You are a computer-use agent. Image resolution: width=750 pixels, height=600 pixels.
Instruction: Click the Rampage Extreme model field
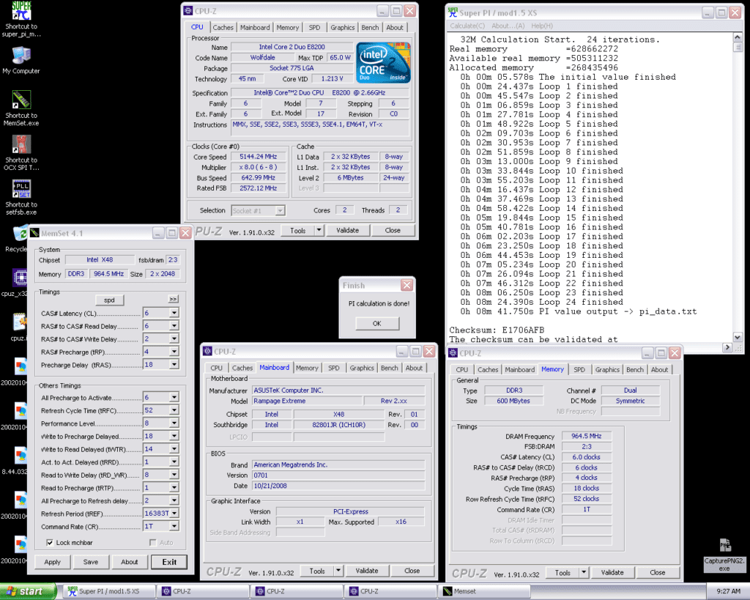(x=307, y=401)
